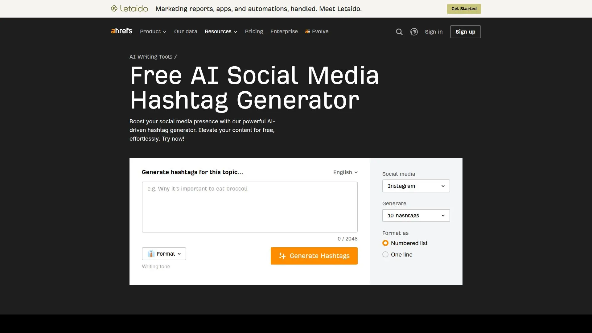The width and height of the screenshot is (592, 333).
Task: Open the Enterprise page
Action: tap(284, 31)
